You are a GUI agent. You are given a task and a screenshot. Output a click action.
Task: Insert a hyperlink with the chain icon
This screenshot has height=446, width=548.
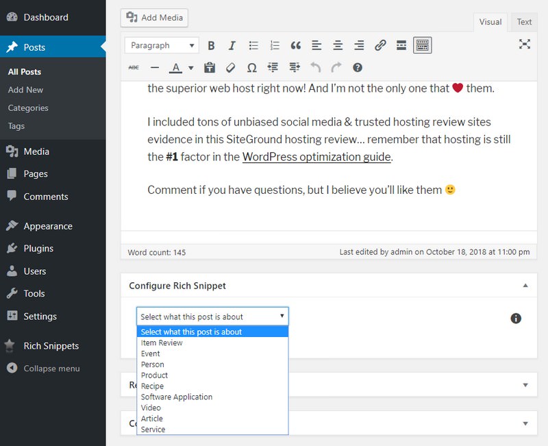(x=379, y=45)
